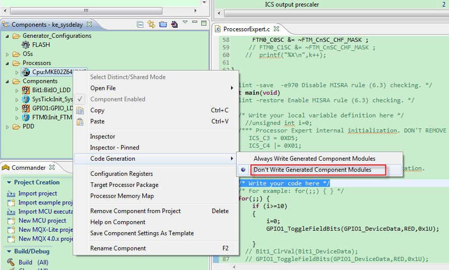Click the Import MCU executable icon
The width and height of the screenshot is (449, 270).
[11, 212]
